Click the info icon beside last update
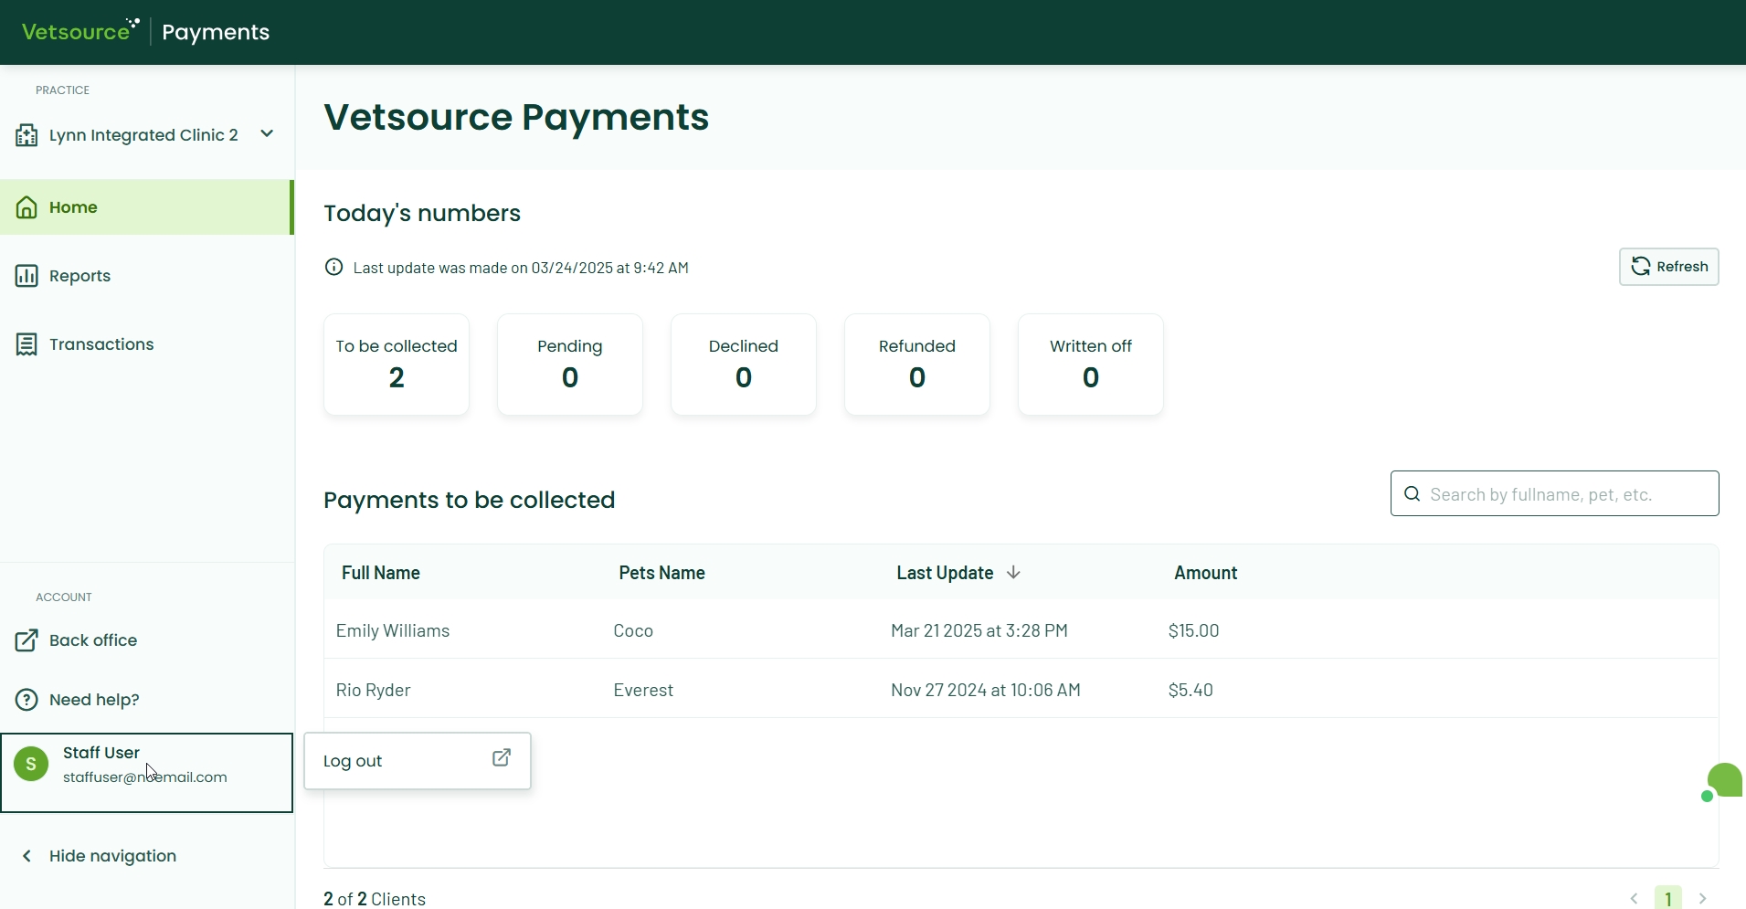Image resolution: width=1746 pixels, height=909 pixels. pos(334,267)
